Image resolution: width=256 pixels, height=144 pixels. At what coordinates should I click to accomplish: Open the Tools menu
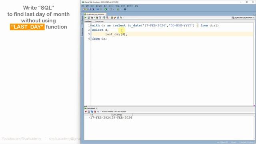tap(123, 6)
